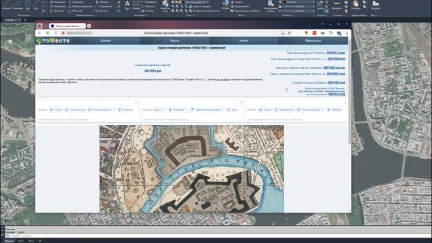This screenshot has width=432, height=243.
Task: Reload the browser page
Action: tap(55, 33)
